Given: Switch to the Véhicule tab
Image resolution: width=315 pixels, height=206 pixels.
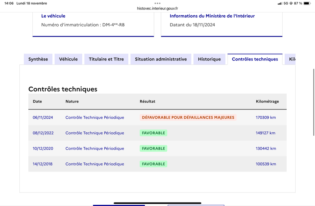Looking at the screenshot, I should tap(68, 59).
